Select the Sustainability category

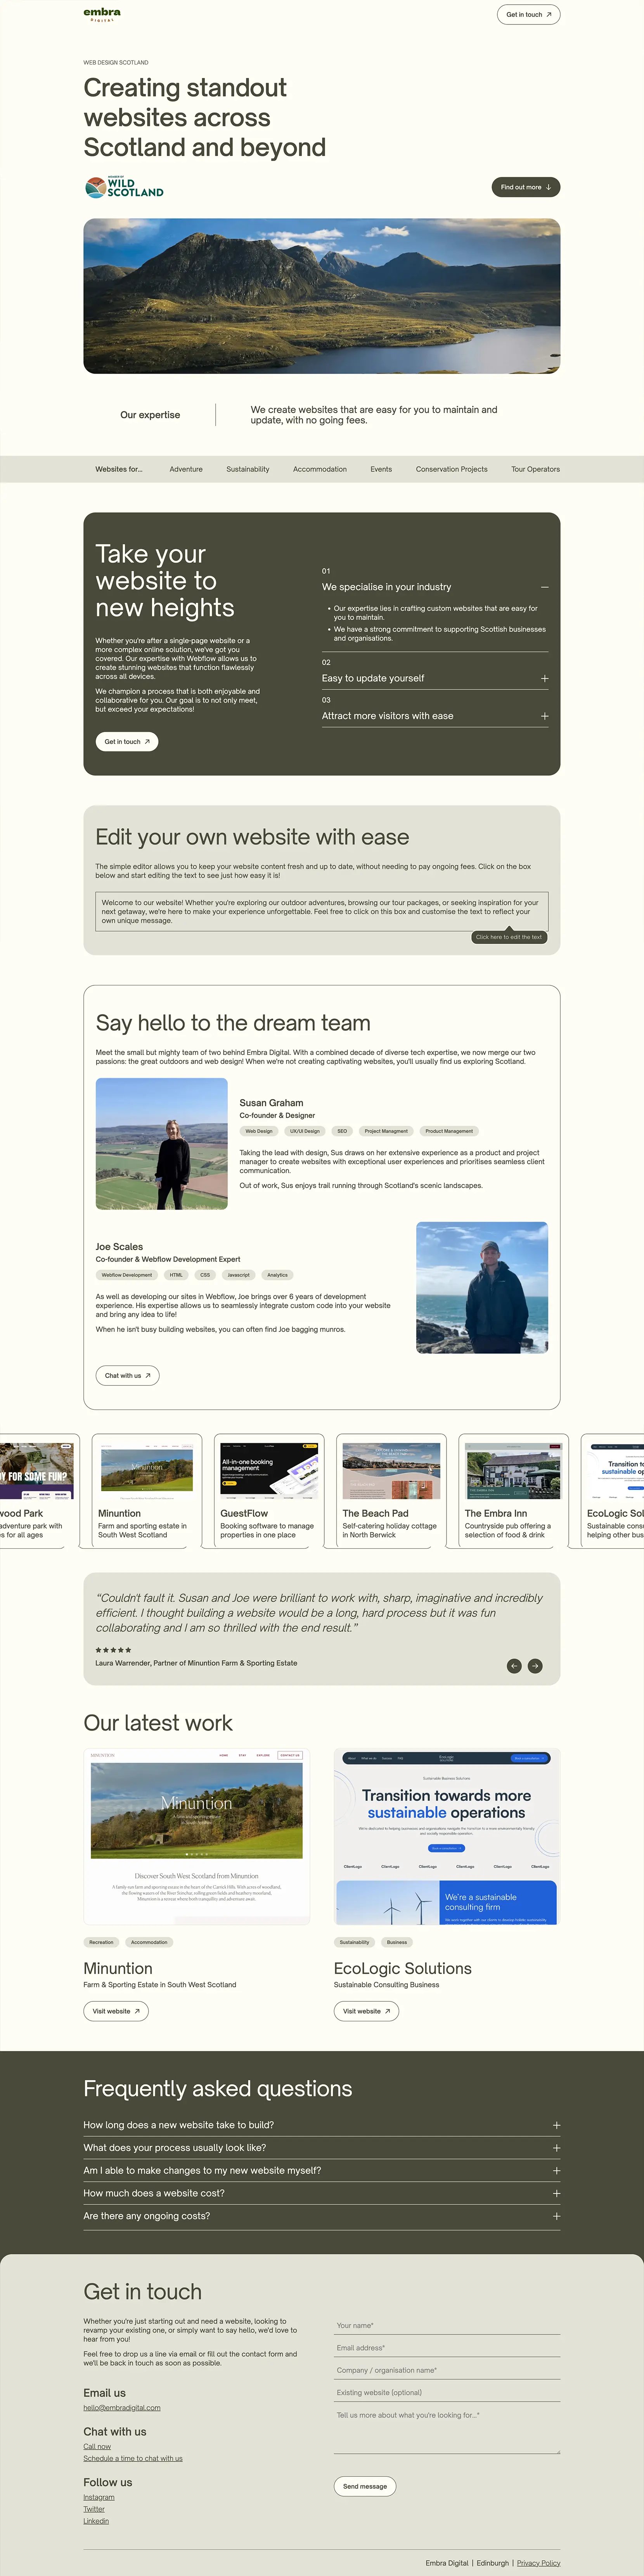(248, 469)
